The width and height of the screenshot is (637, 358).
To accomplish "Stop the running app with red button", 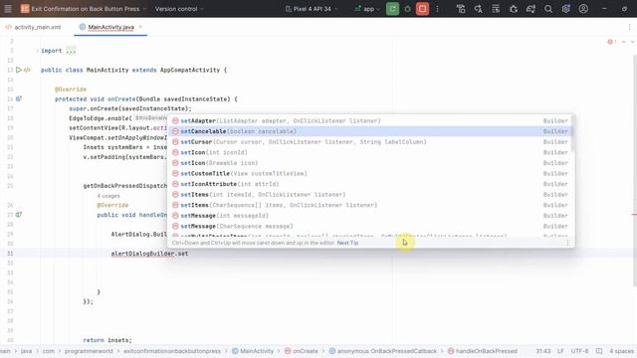I will click(422, 9).
